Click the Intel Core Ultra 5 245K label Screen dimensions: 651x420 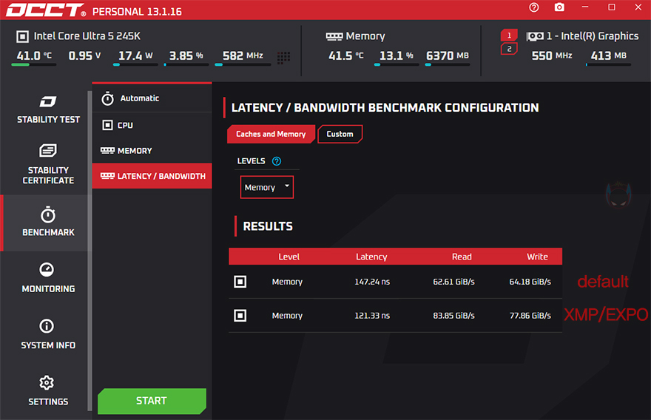87,36
